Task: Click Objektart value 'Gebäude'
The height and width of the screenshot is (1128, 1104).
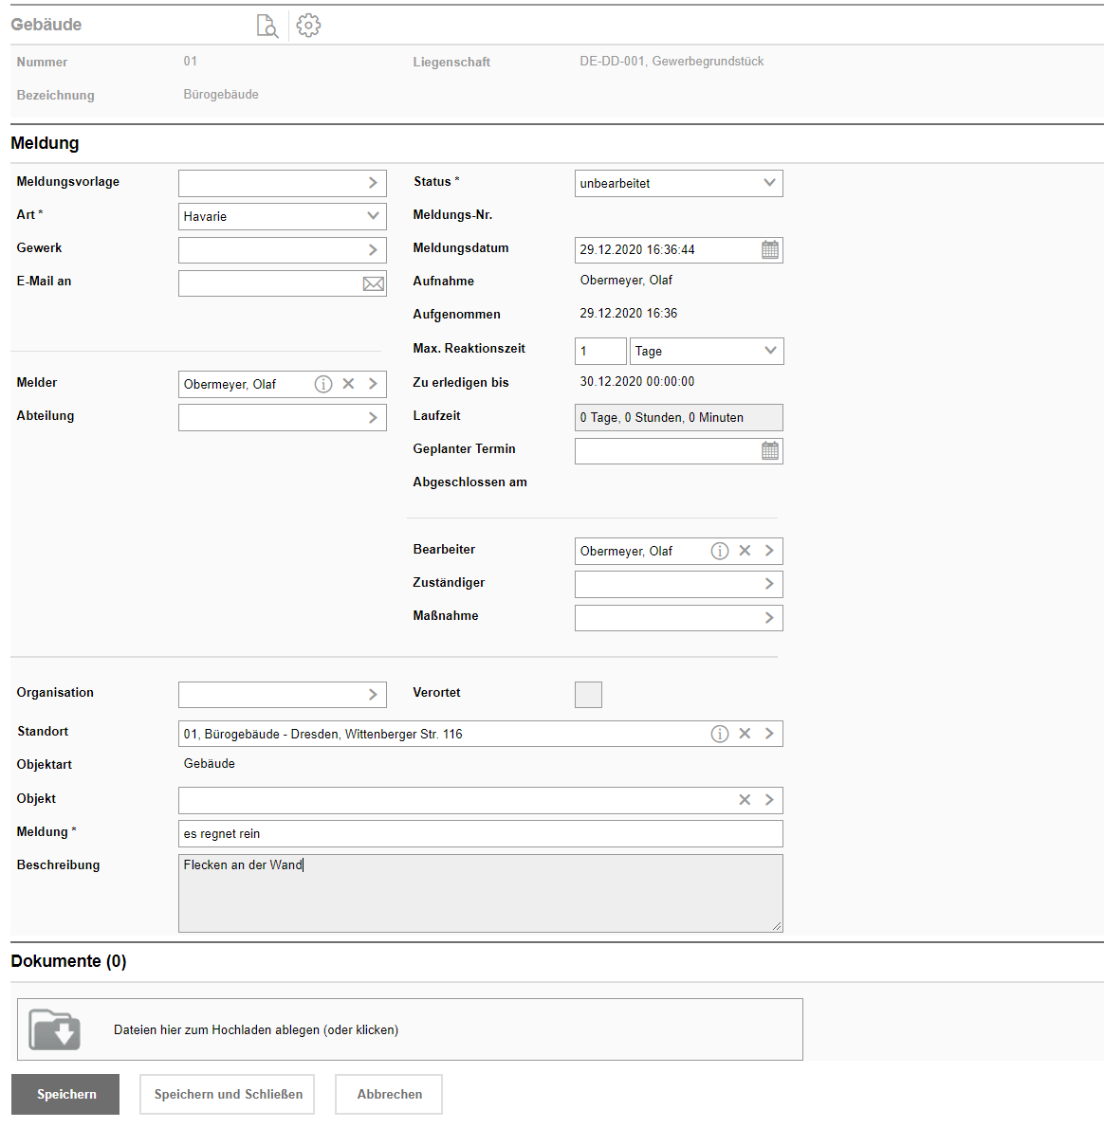Action: click(x=210, y=763)
